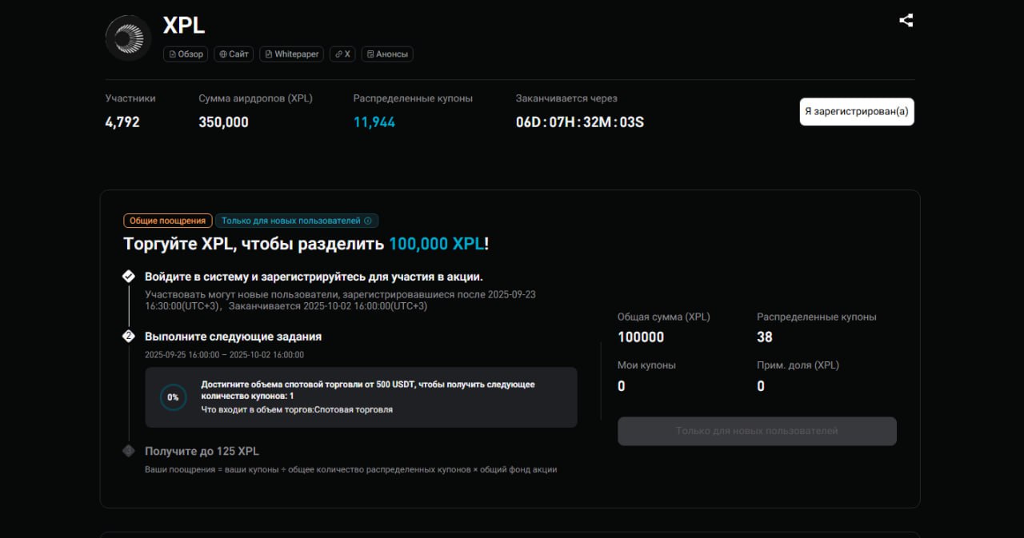1024x538 pixels.
Task: Open the Сайт website link
Action: [234, 54]
